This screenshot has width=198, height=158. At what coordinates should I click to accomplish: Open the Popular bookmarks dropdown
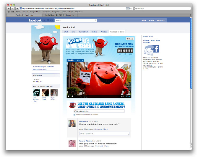click(79, 12)
